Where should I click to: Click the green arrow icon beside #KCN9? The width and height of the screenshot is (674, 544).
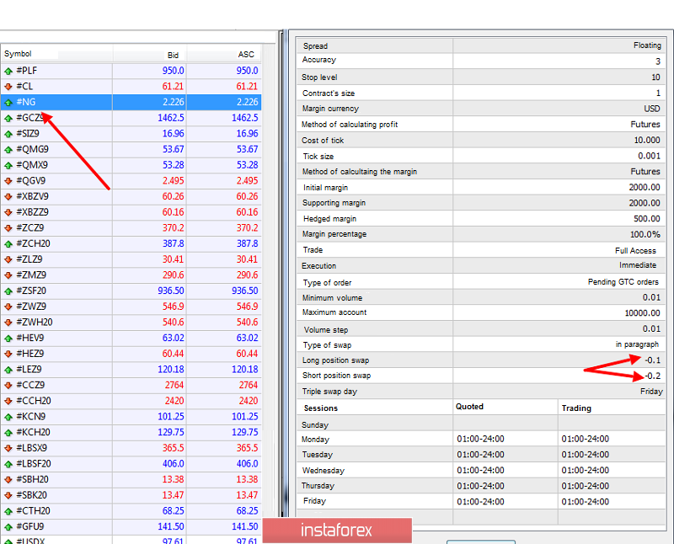[x=8, y=417]
